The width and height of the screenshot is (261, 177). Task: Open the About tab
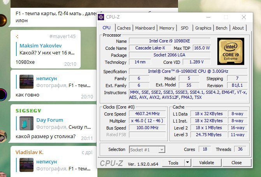tap(238, 28)
